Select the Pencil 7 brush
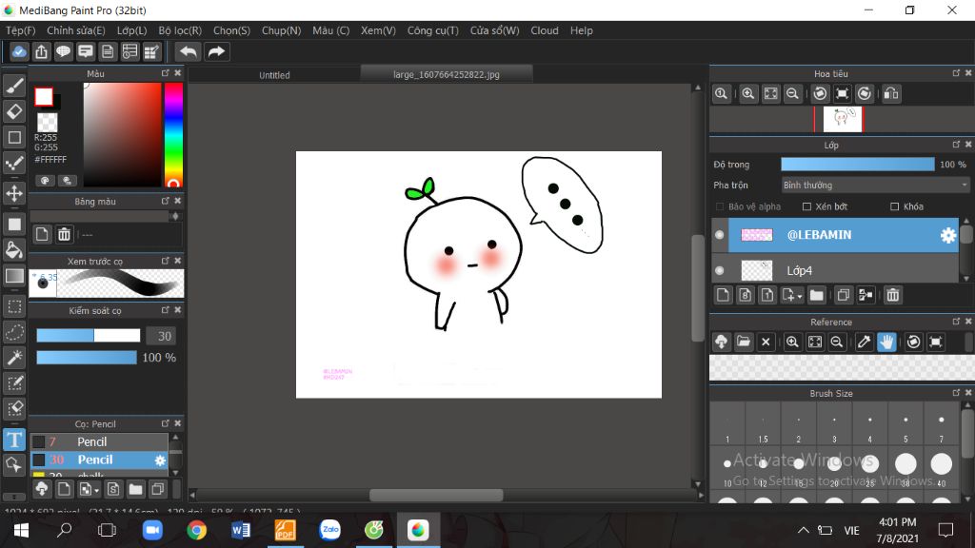This screenshot has width=975, height=548. [x=99, y=441]
